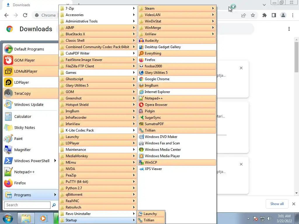Open Magnifier
Screen dimensions: 299x224
31,150
